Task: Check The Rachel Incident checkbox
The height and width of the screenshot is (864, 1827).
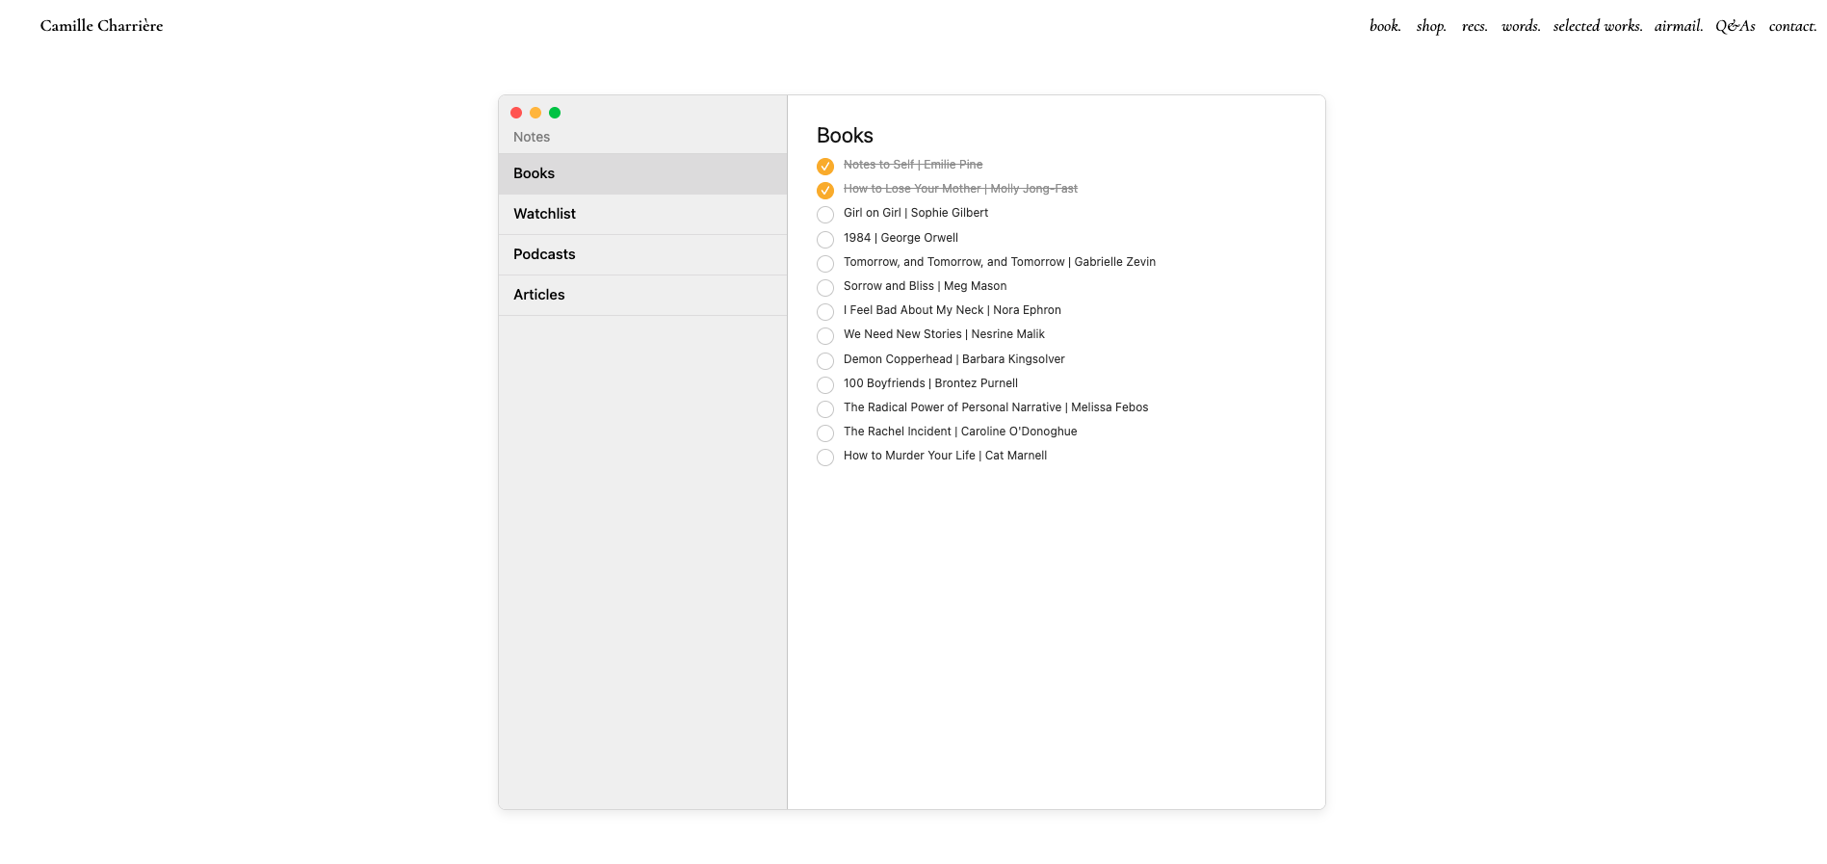Action: click(825, 432)
